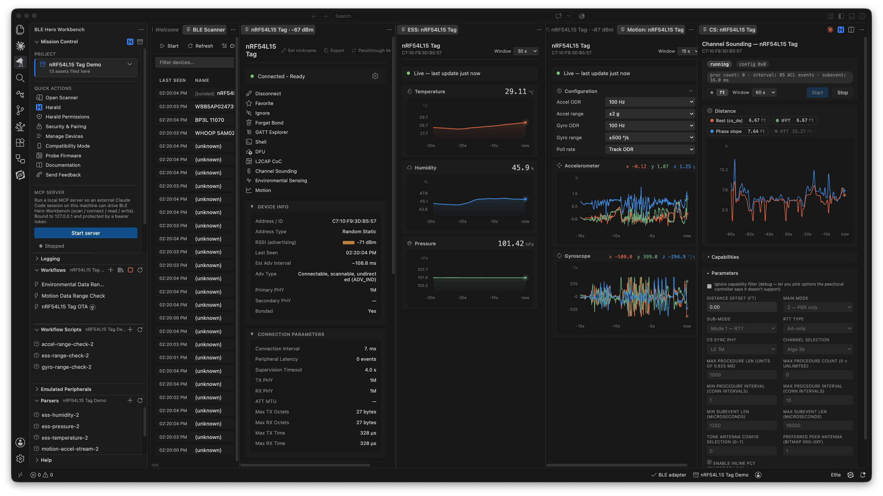This screenshot has height=496, width=883.
Task: Open the Accel range dropdown
Action: [x=650, y=114]
